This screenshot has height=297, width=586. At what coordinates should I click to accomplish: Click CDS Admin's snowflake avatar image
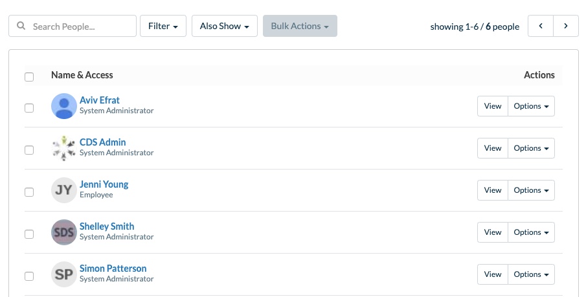64,148
